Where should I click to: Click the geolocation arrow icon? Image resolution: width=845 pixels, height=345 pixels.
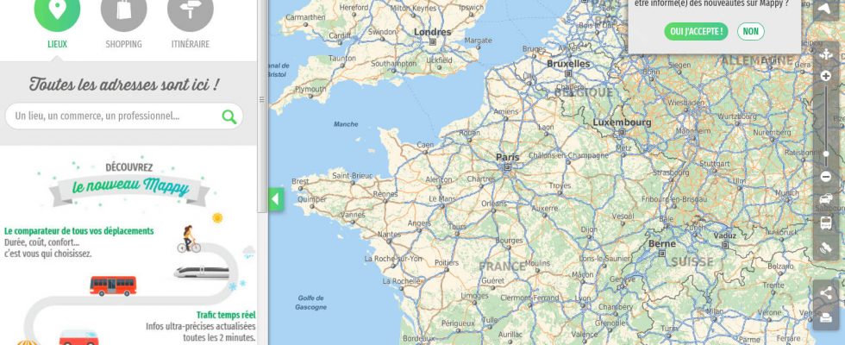coord(826,9)
